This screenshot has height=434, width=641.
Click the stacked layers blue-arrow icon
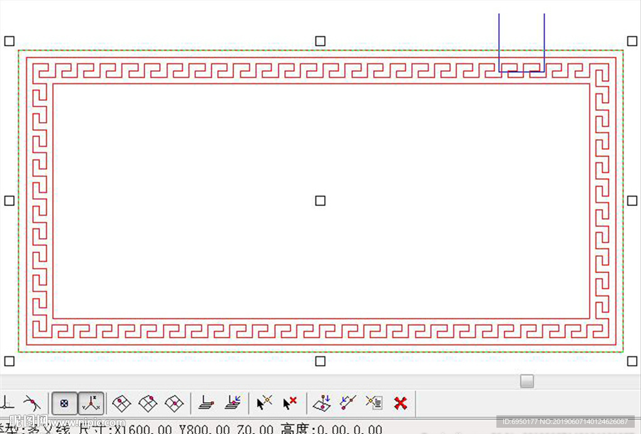(x=233, y=403)
